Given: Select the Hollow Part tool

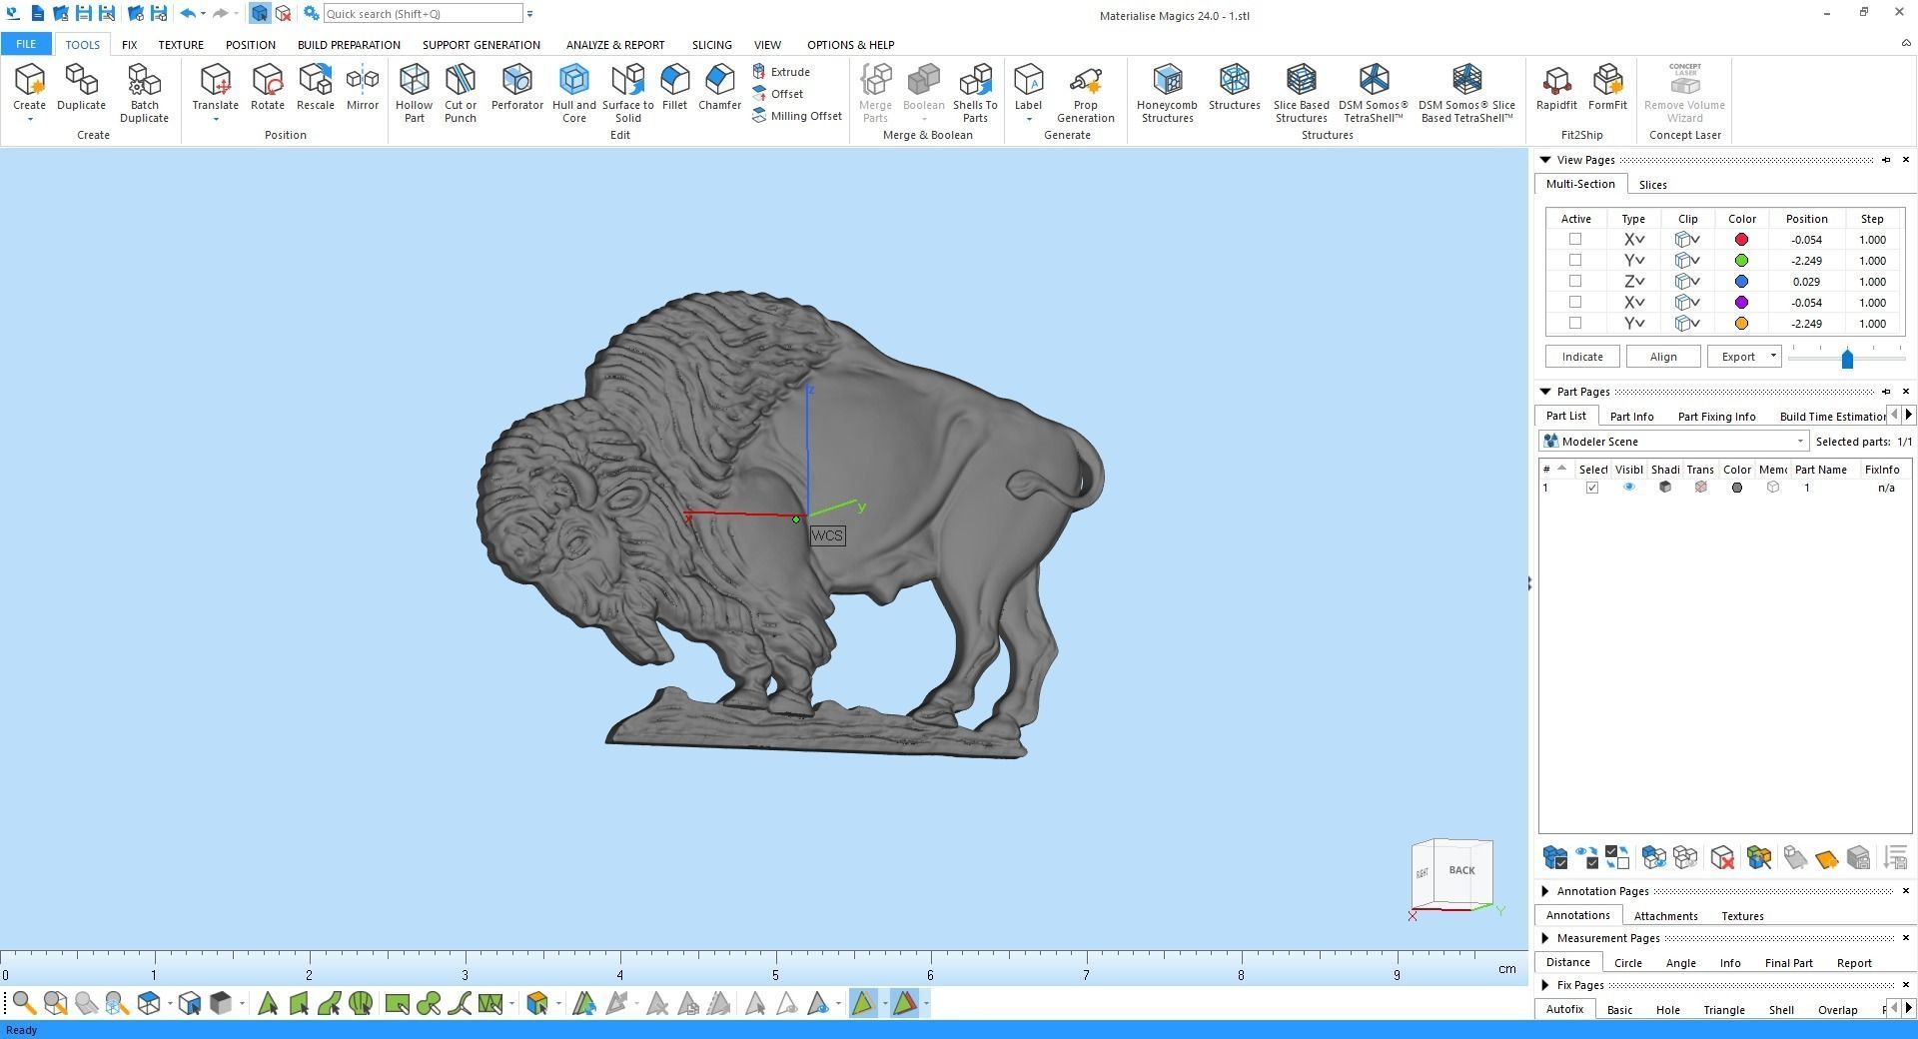Looking at the screenshot, I should pos(413,90).
